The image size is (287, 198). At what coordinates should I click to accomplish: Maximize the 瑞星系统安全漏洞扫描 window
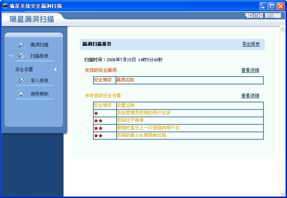click(x=272, y=6)
